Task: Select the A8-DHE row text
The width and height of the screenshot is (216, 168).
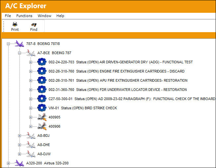Action: click(x=44, y=145)
